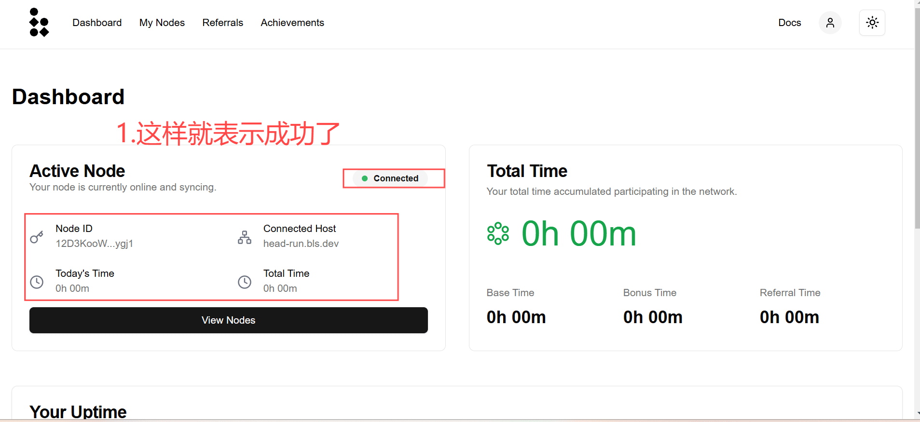Open the Achievements page
Viewport: 920px width, 422px height.
click(292, 23)
